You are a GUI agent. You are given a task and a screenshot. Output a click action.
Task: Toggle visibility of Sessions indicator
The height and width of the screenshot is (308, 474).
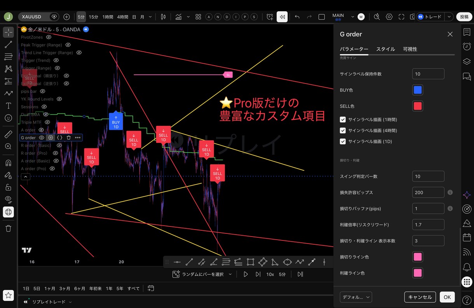tap(44, 107)
